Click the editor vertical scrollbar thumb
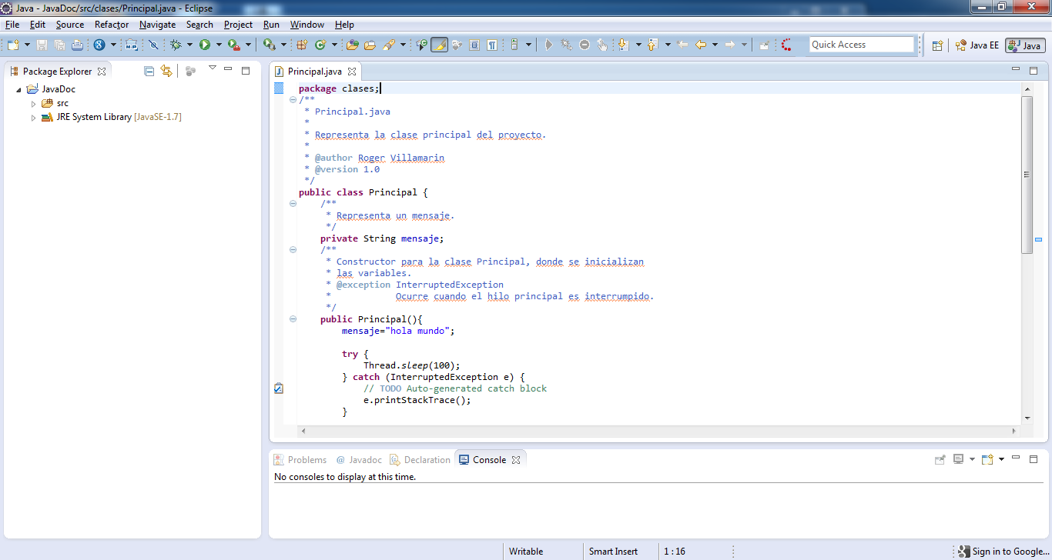 click(1027, 175)
